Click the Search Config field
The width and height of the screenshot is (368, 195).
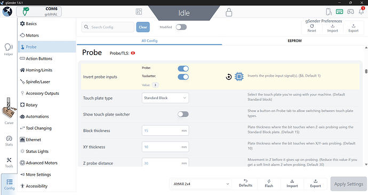(x=108, y=27)
